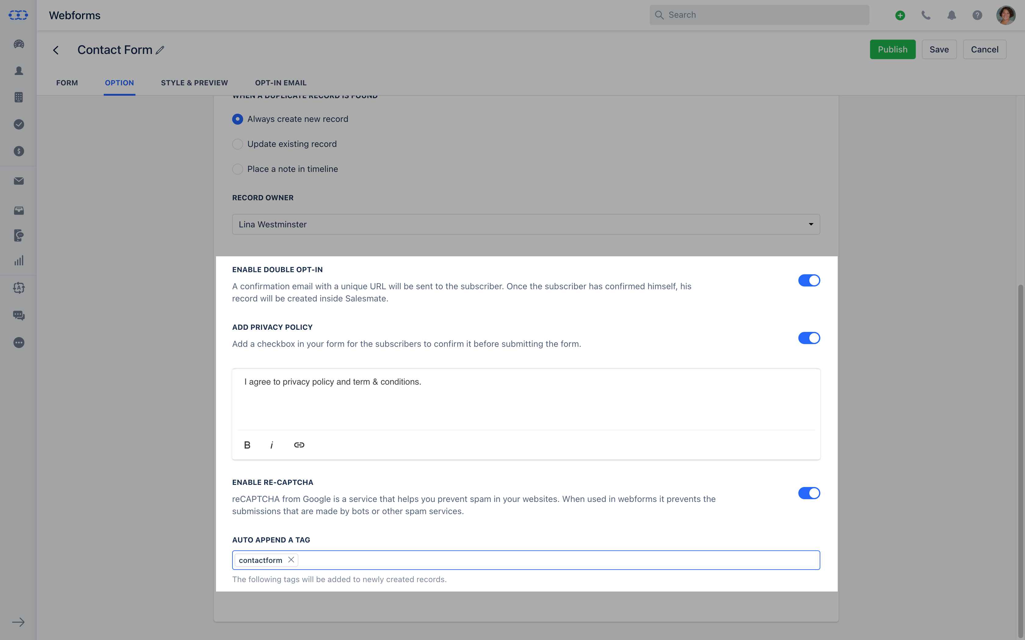
Task: Open the phone dialer icon in top bar
Action: pos(926,15)
